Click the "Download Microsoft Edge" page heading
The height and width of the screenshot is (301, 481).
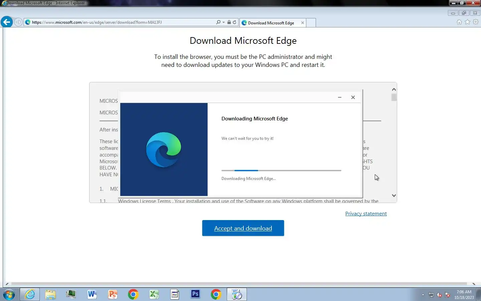243,40
